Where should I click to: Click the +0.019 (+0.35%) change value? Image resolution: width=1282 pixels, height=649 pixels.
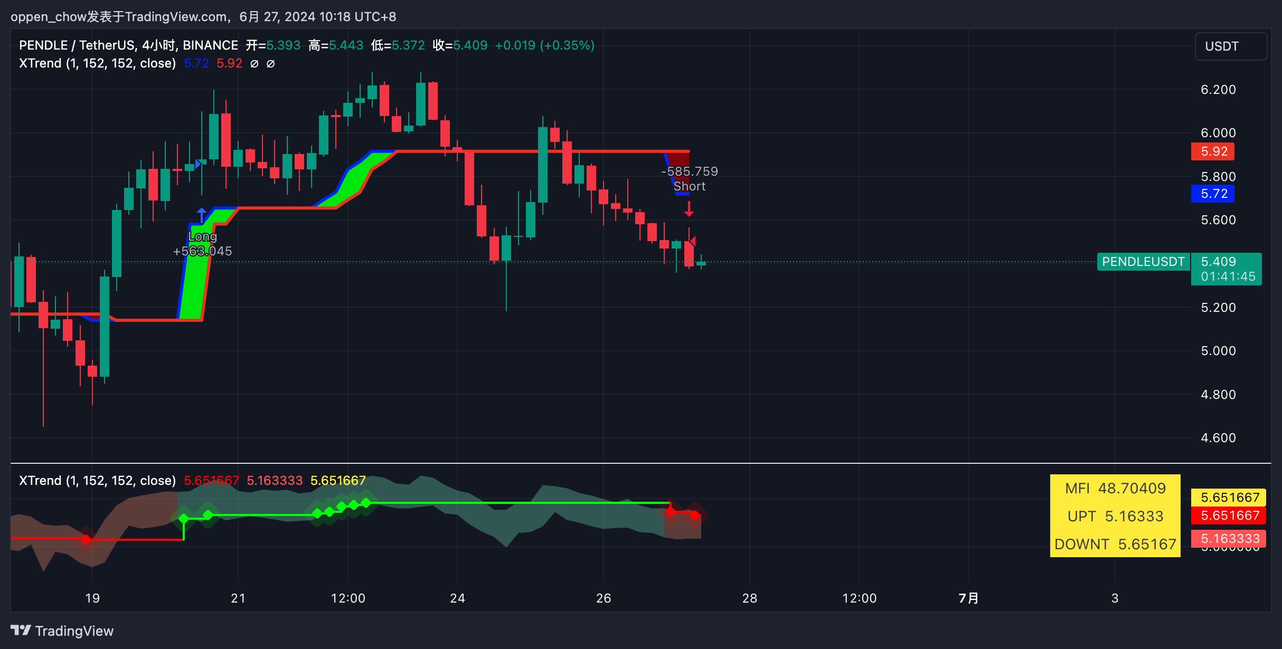(x=544, y=45)
